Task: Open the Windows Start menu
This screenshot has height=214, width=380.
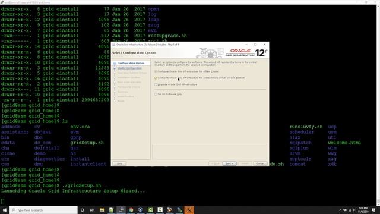Action: (5, 210)
